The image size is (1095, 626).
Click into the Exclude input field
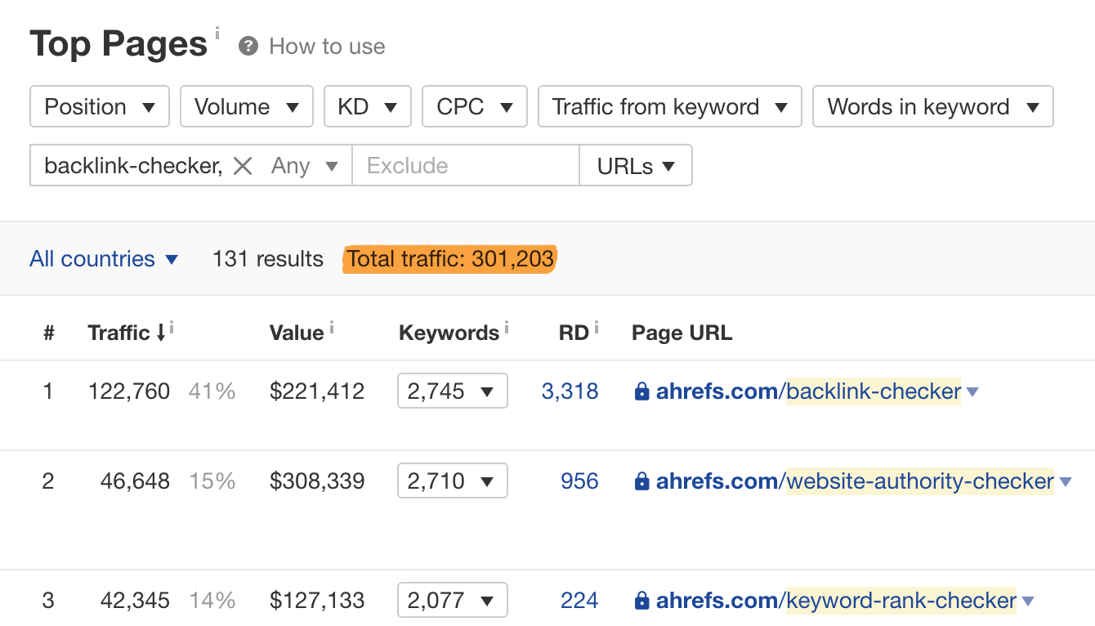[465, 166]
